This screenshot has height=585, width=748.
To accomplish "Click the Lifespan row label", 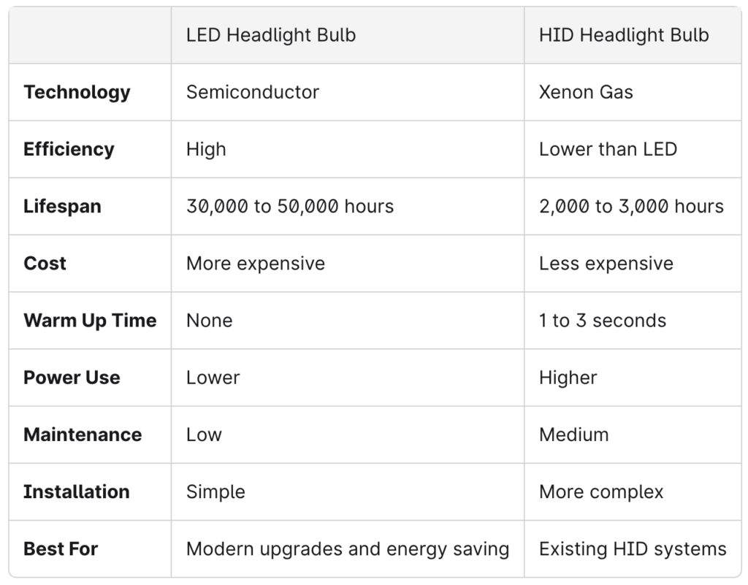I will 62,206.
